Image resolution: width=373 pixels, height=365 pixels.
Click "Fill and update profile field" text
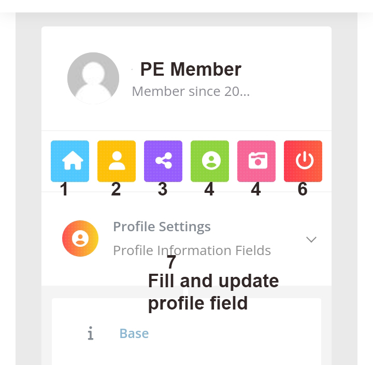pos(213,292)
